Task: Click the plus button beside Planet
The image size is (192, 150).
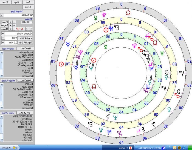Action: click(x=10, y=22)
